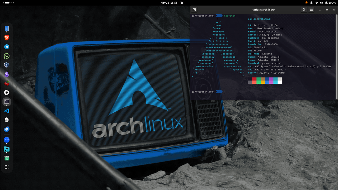Focus the Terminal icon in the dock
The width and height of the screenshot is (338, 190).
tap(7, 102)
